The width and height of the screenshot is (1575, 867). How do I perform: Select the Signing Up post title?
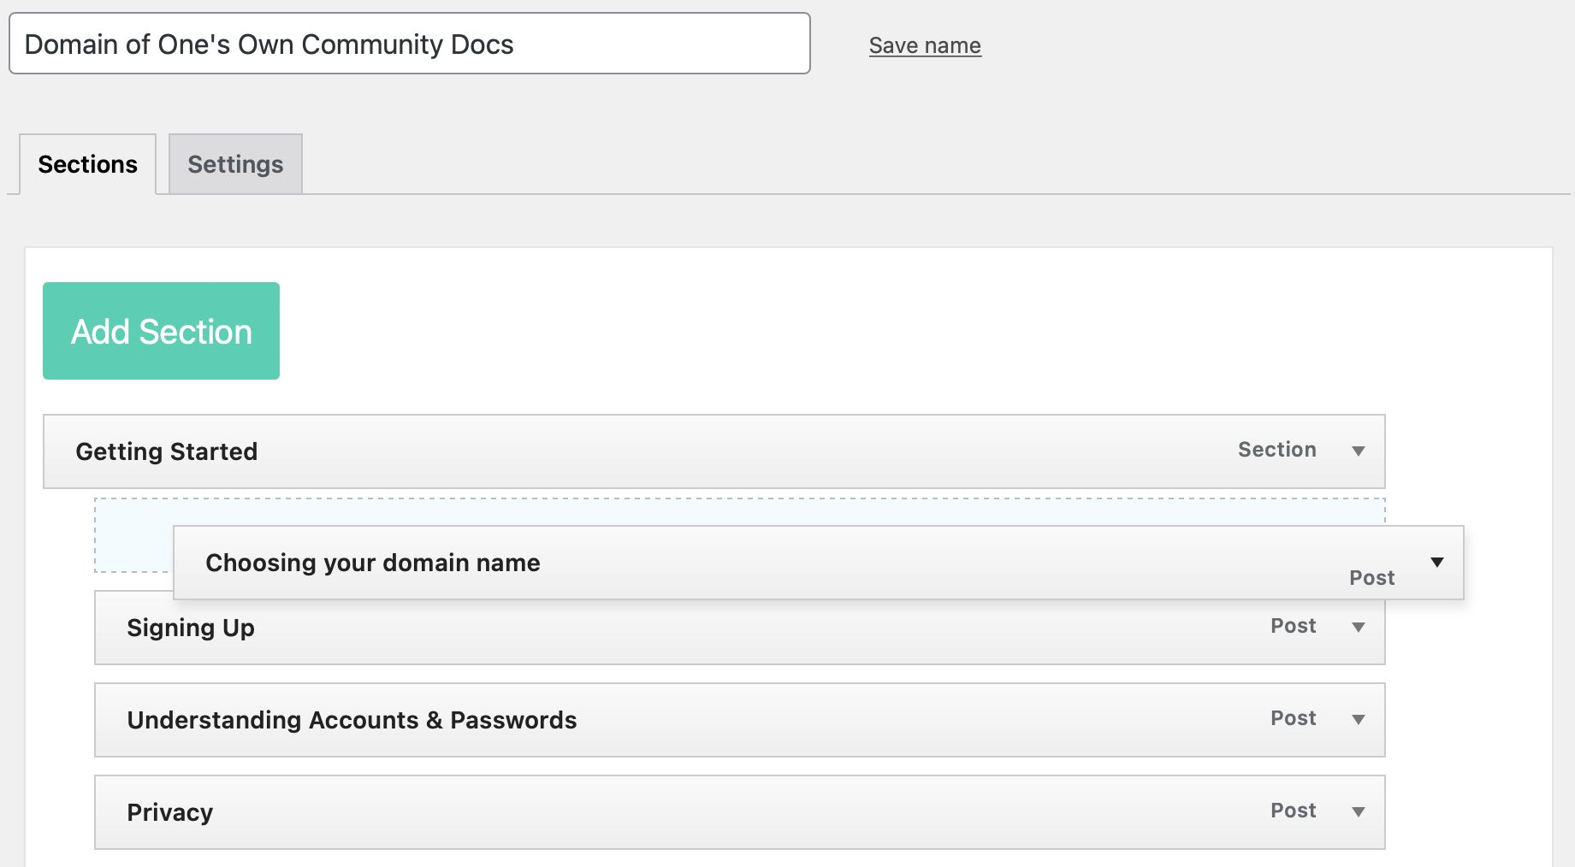click(191, 628)
